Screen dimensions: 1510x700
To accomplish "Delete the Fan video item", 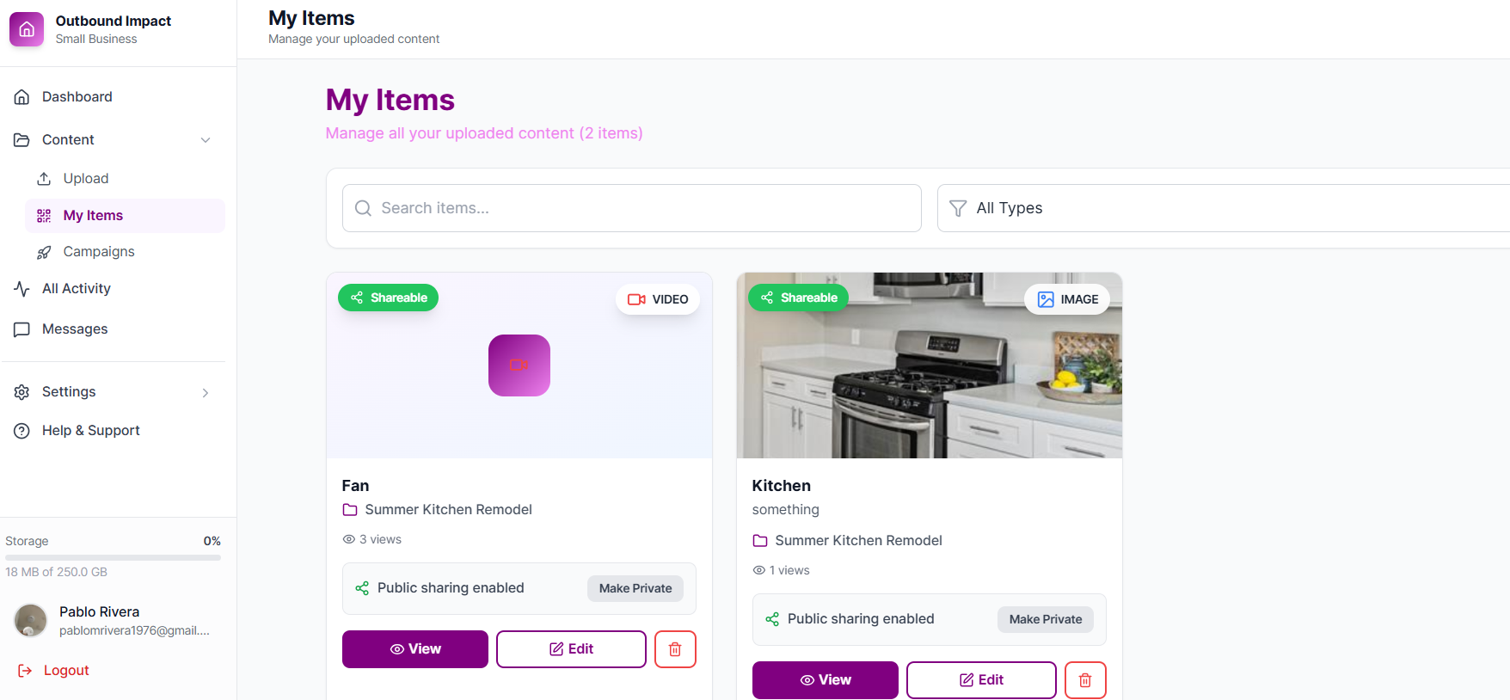I will [x=675, y=649].
